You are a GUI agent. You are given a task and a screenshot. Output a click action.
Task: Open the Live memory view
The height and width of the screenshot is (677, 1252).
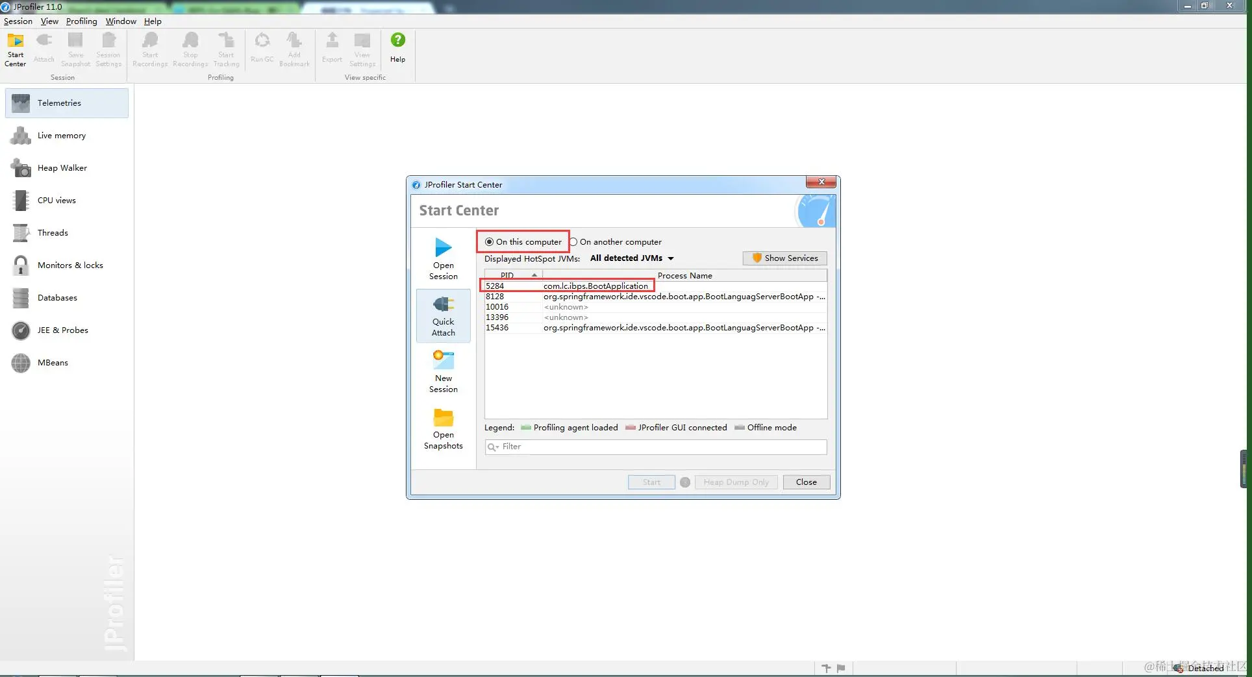coord(67,135)
